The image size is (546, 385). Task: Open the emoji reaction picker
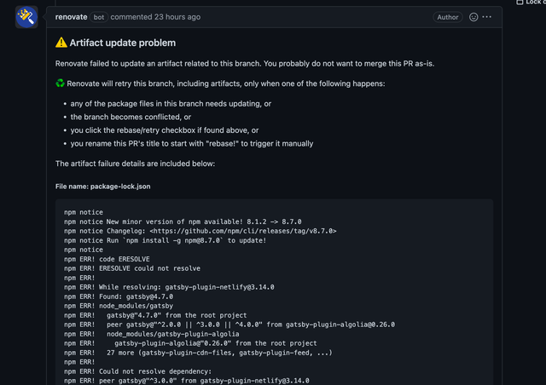pos(473,17)
